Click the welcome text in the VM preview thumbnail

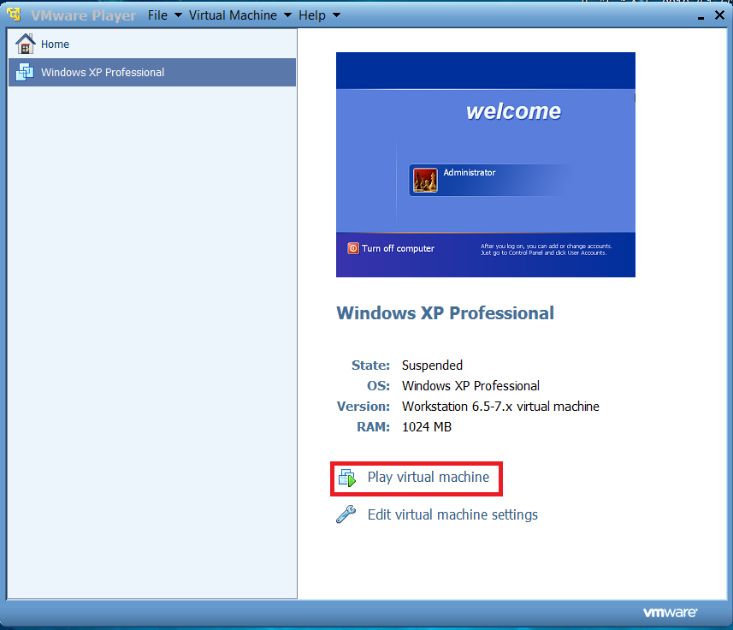point(513,111)
